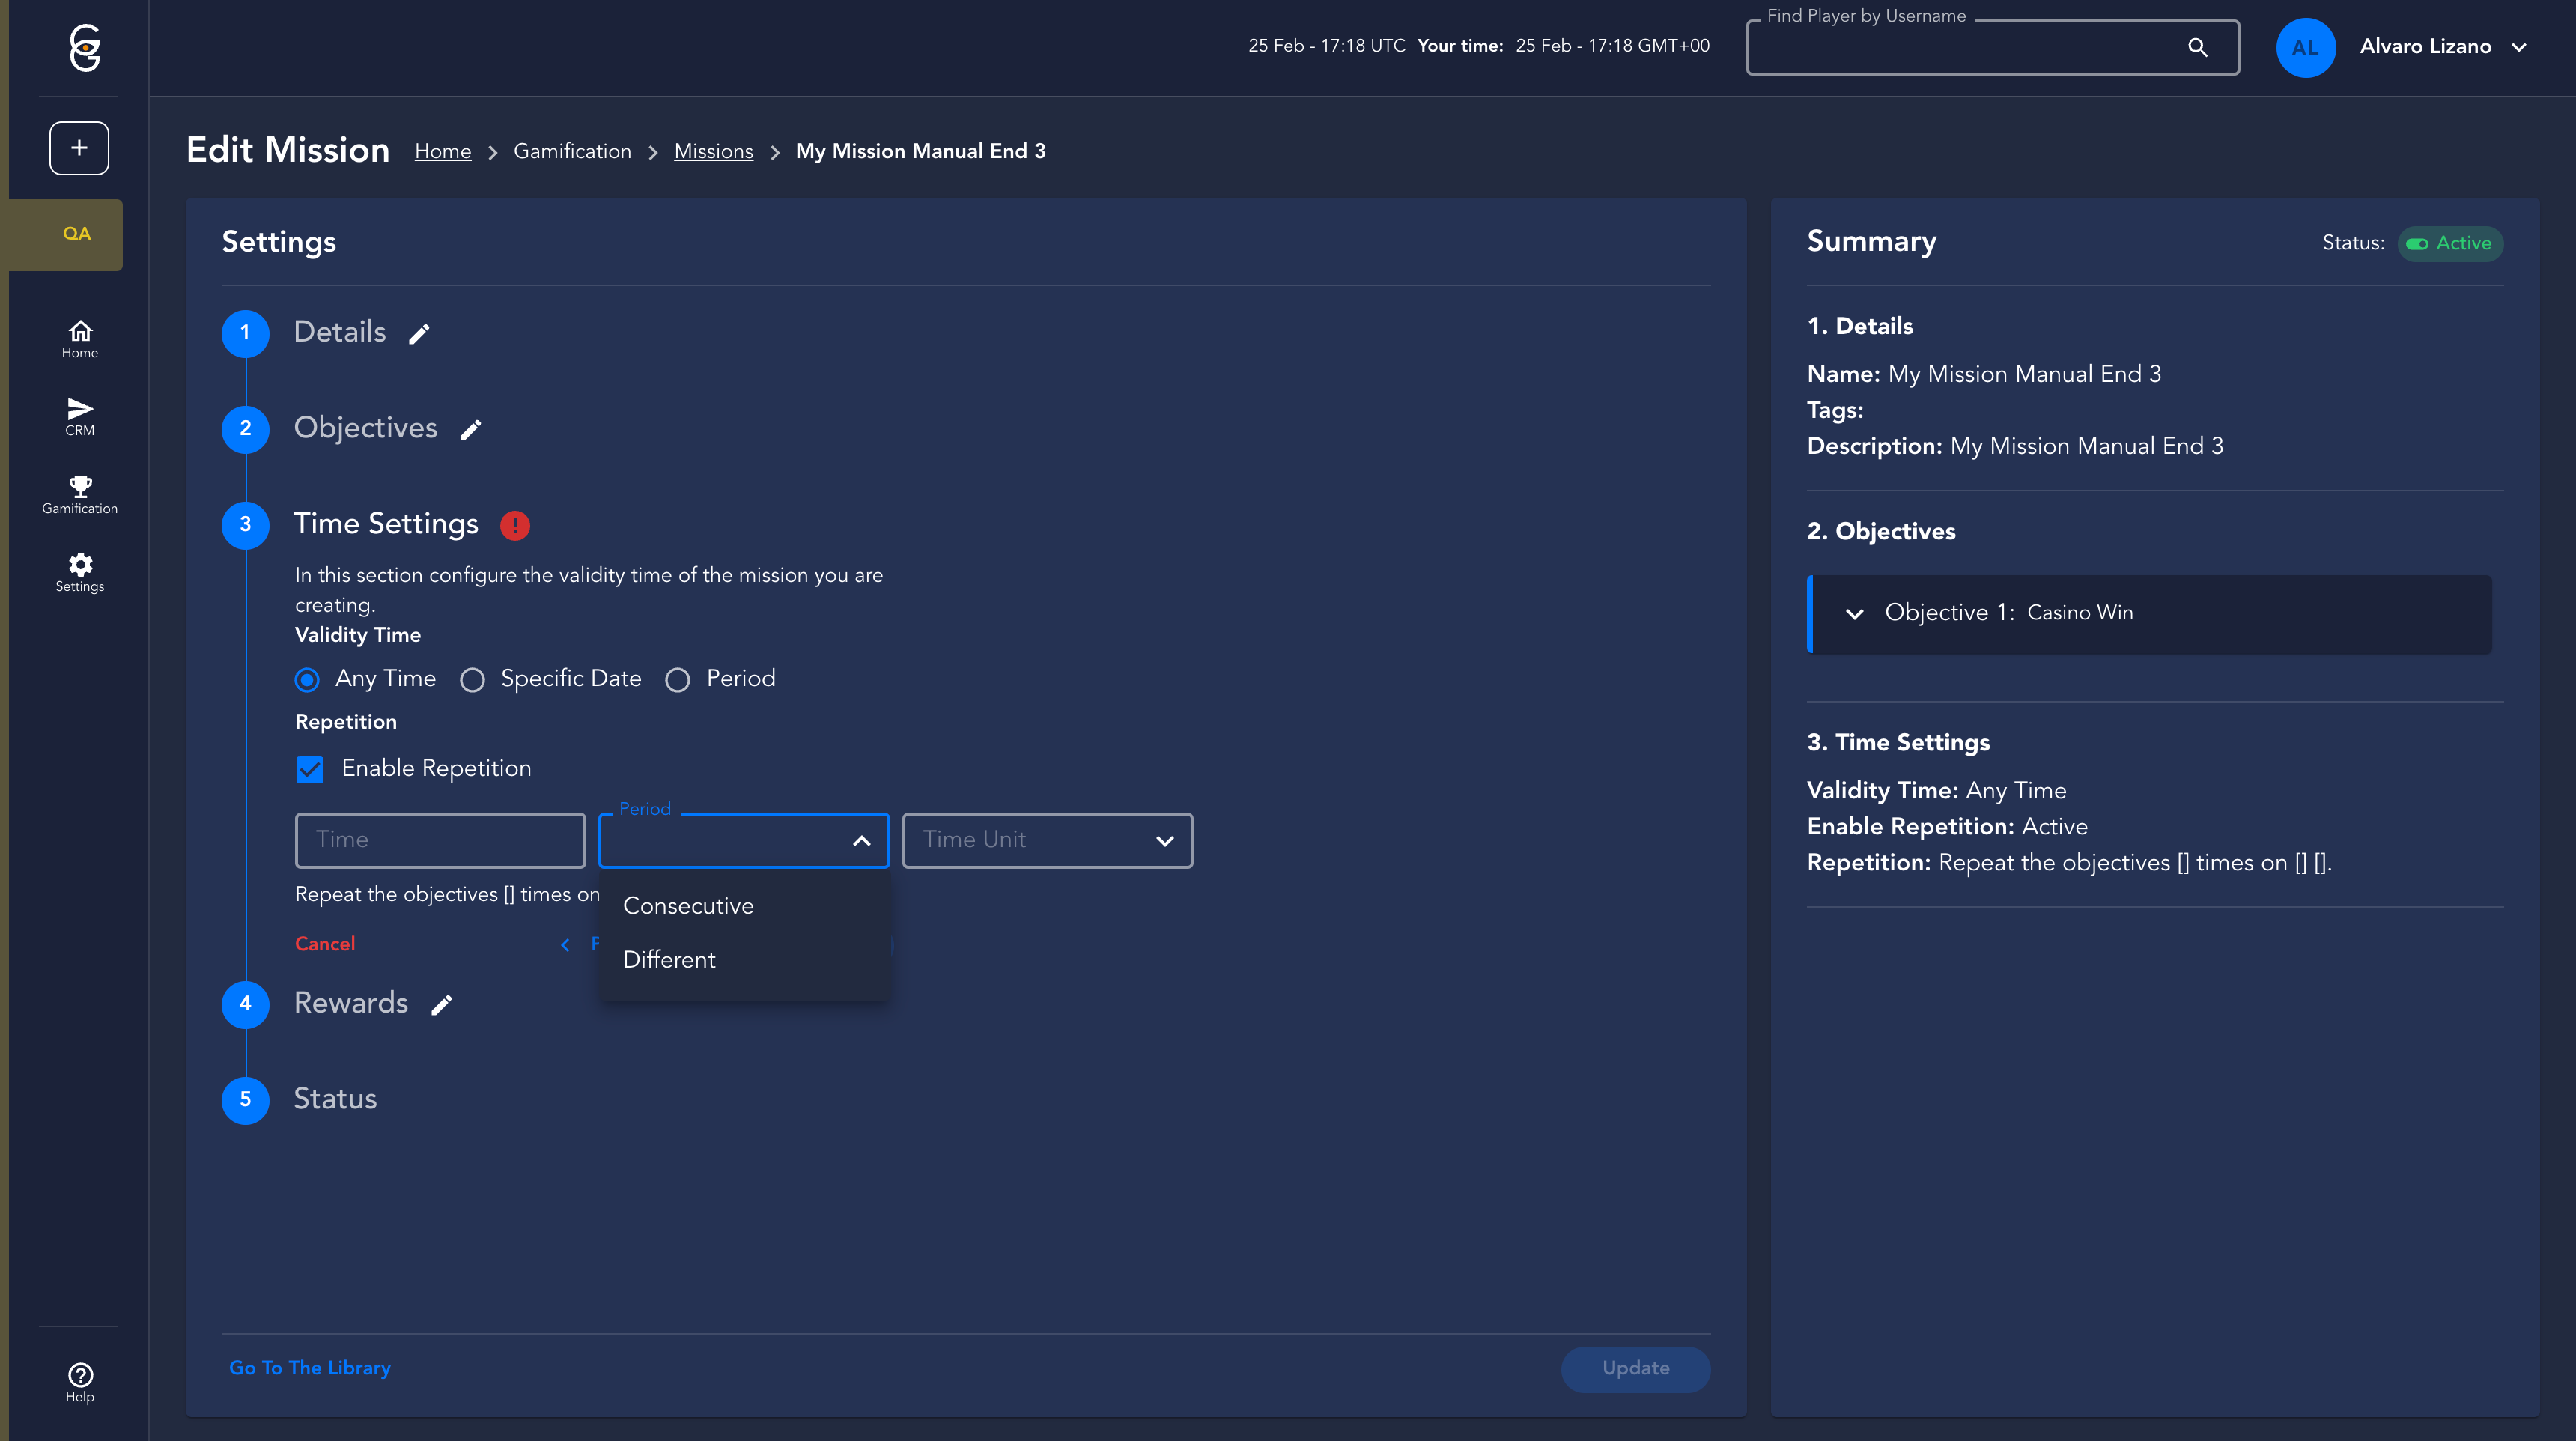Click the plus button in the sidebar

click(79, 148)
